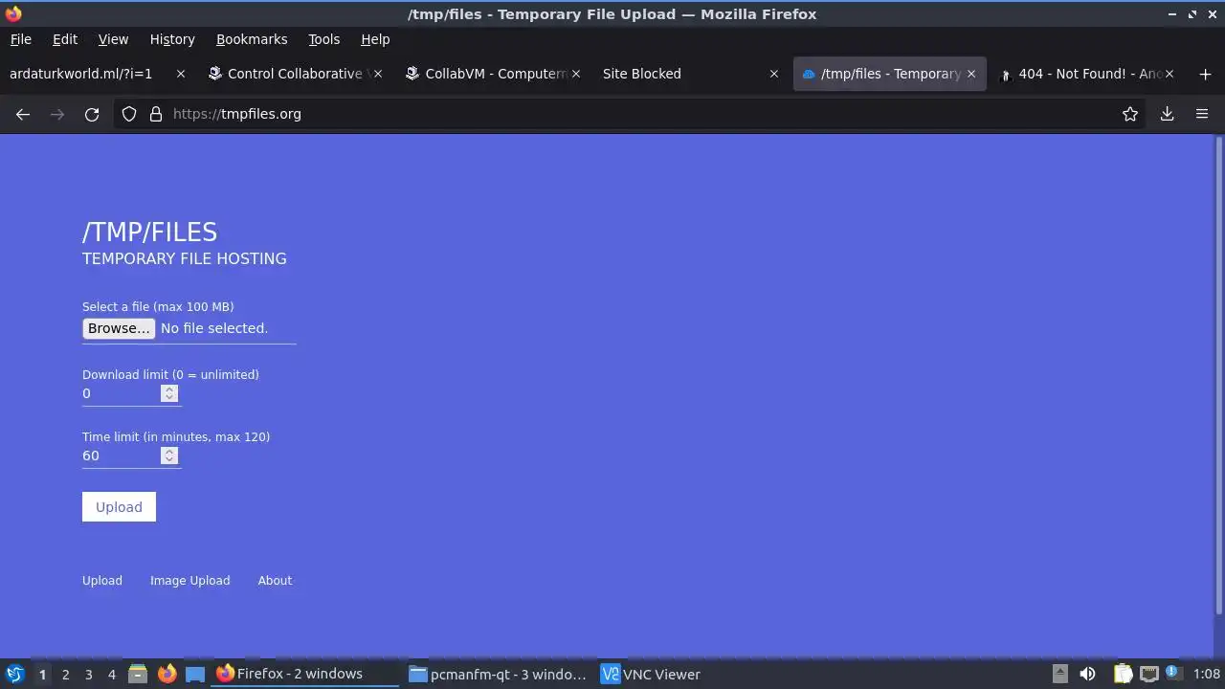This screenshot has height=689, width=1225.
Task: Open the Tools menu
Action: click(323, 39)
